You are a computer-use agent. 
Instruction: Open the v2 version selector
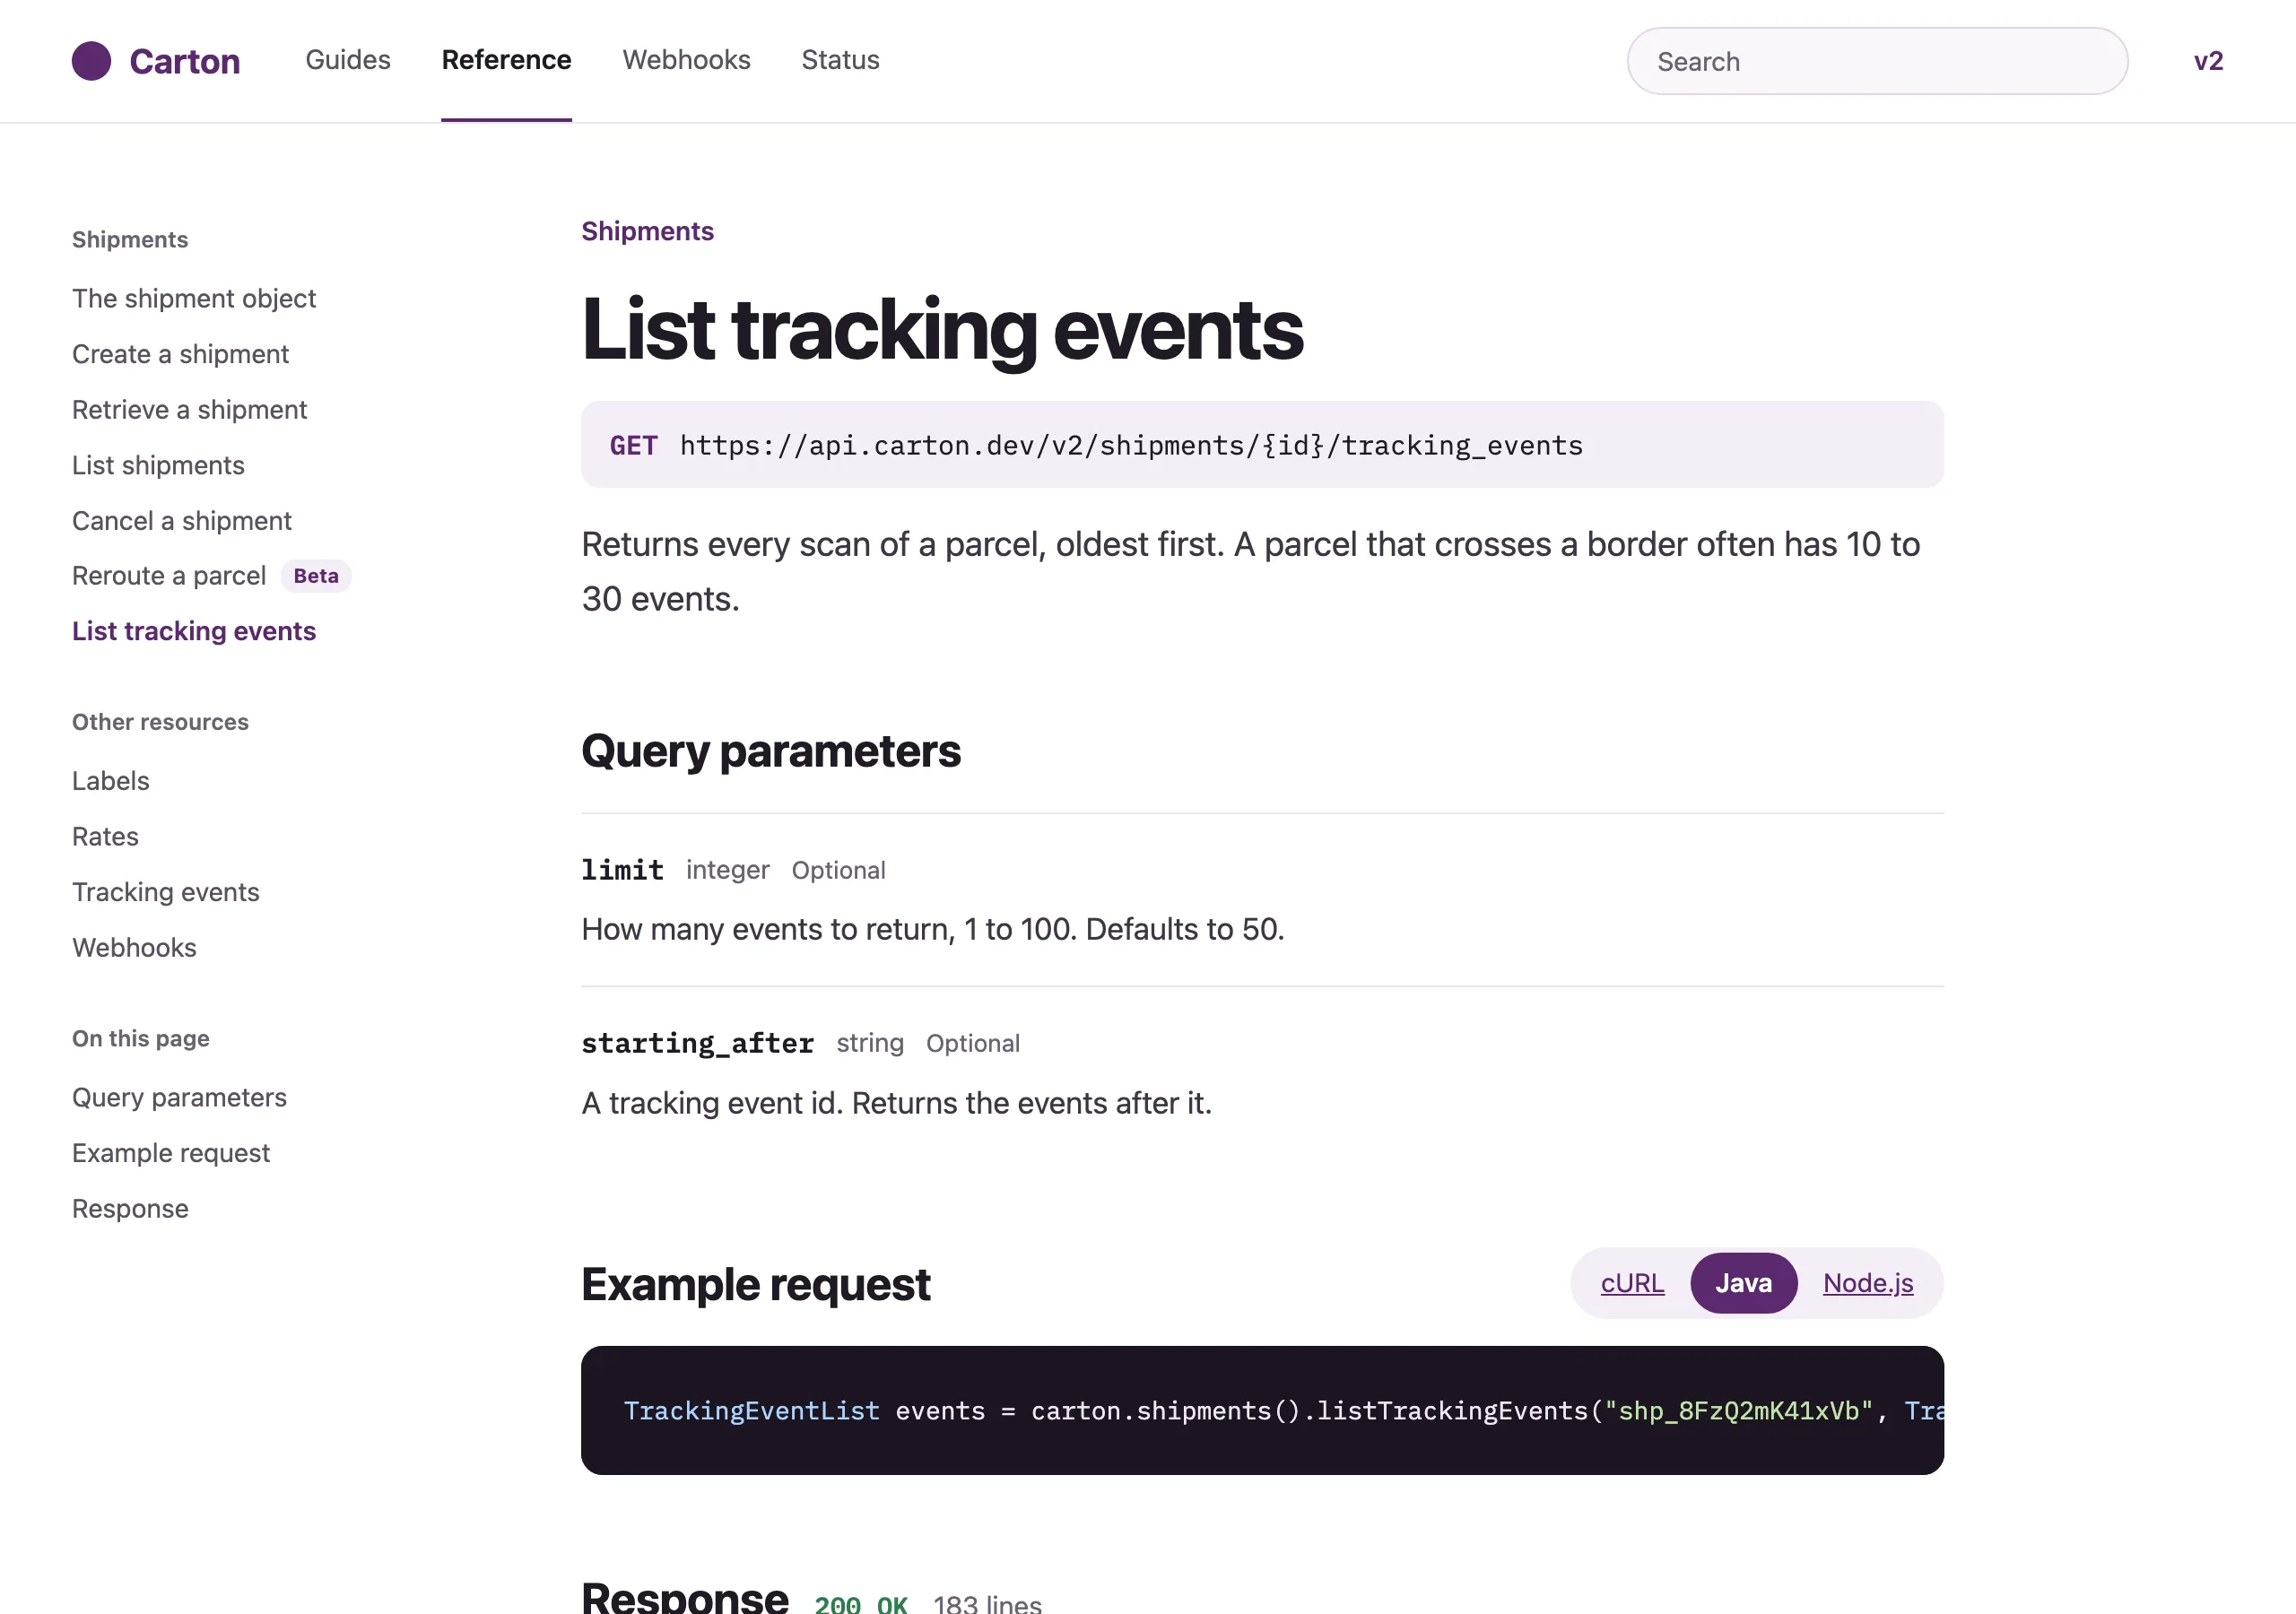(2208, 61)
